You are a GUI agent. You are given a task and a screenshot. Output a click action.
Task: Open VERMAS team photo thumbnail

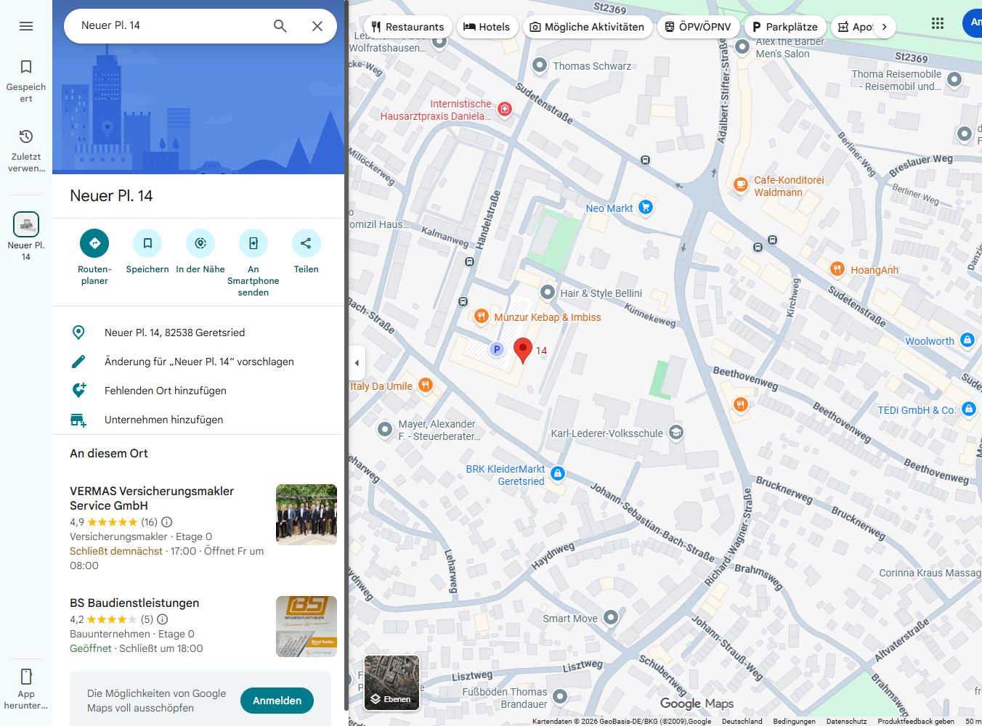[307, 515]
